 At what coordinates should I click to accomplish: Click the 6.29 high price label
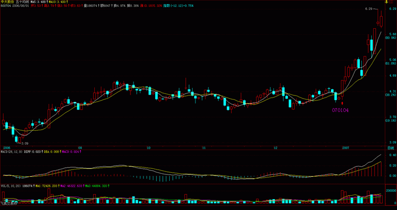(x=369, y=9)
